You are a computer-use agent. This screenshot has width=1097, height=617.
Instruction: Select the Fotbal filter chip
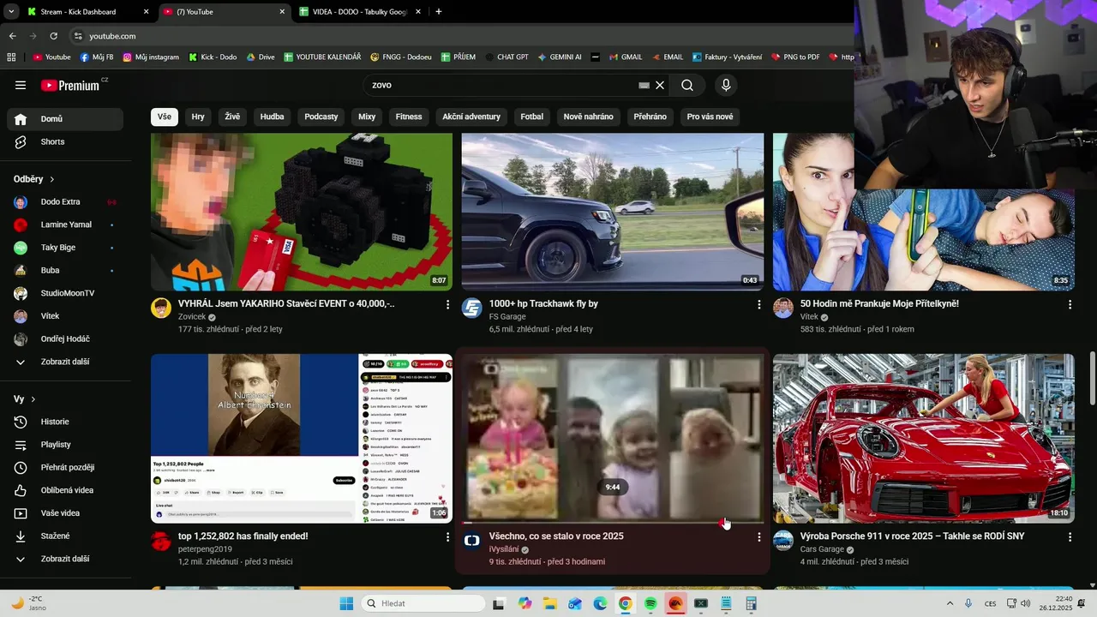click(531, 117)
